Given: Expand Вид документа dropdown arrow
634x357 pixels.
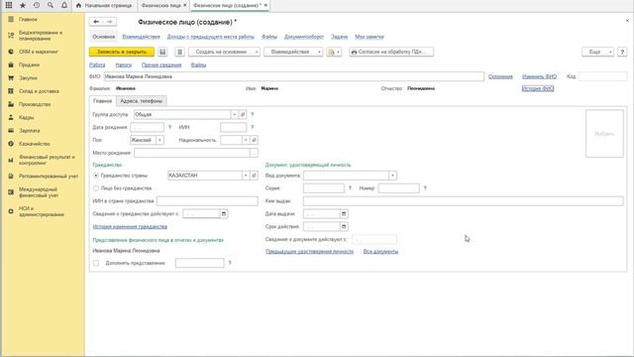Looking at the screenshot, I should point(392,176).
